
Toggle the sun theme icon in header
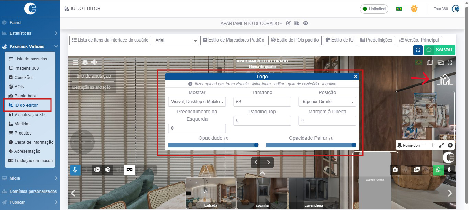tap(414, 9)
